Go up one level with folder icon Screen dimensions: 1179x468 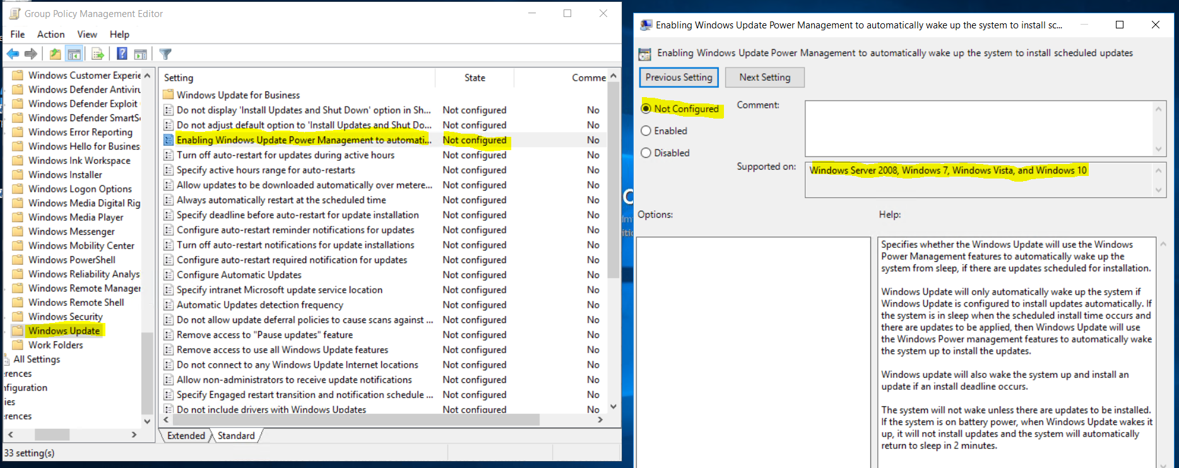coord(56,54)
